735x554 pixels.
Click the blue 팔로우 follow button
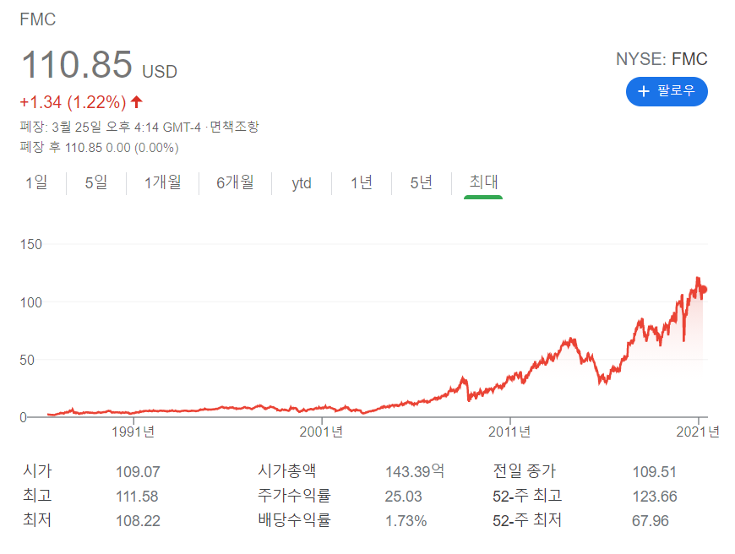tap(667, 91)
